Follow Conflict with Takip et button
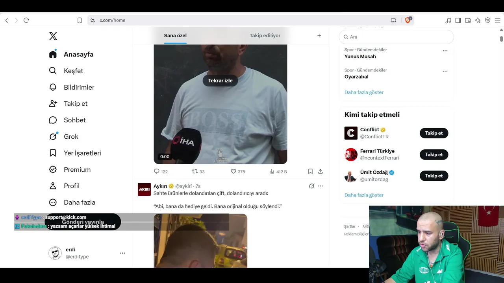The image size is (504, 283). pos(434,133)
